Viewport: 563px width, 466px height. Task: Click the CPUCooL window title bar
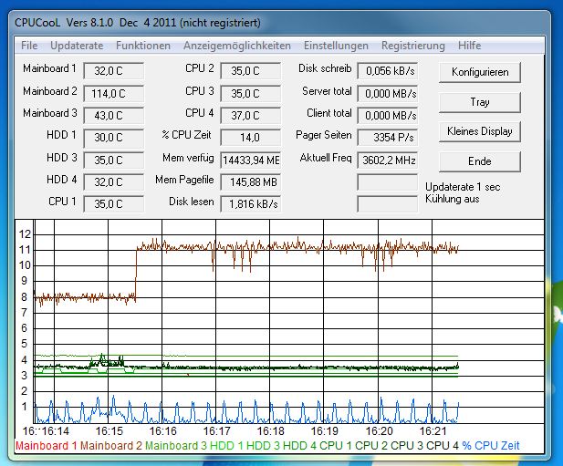(x=279, y=23)
